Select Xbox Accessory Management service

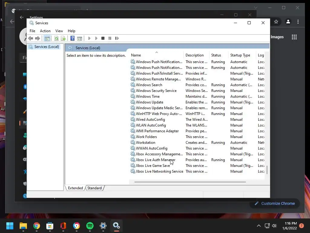point(197,154)
